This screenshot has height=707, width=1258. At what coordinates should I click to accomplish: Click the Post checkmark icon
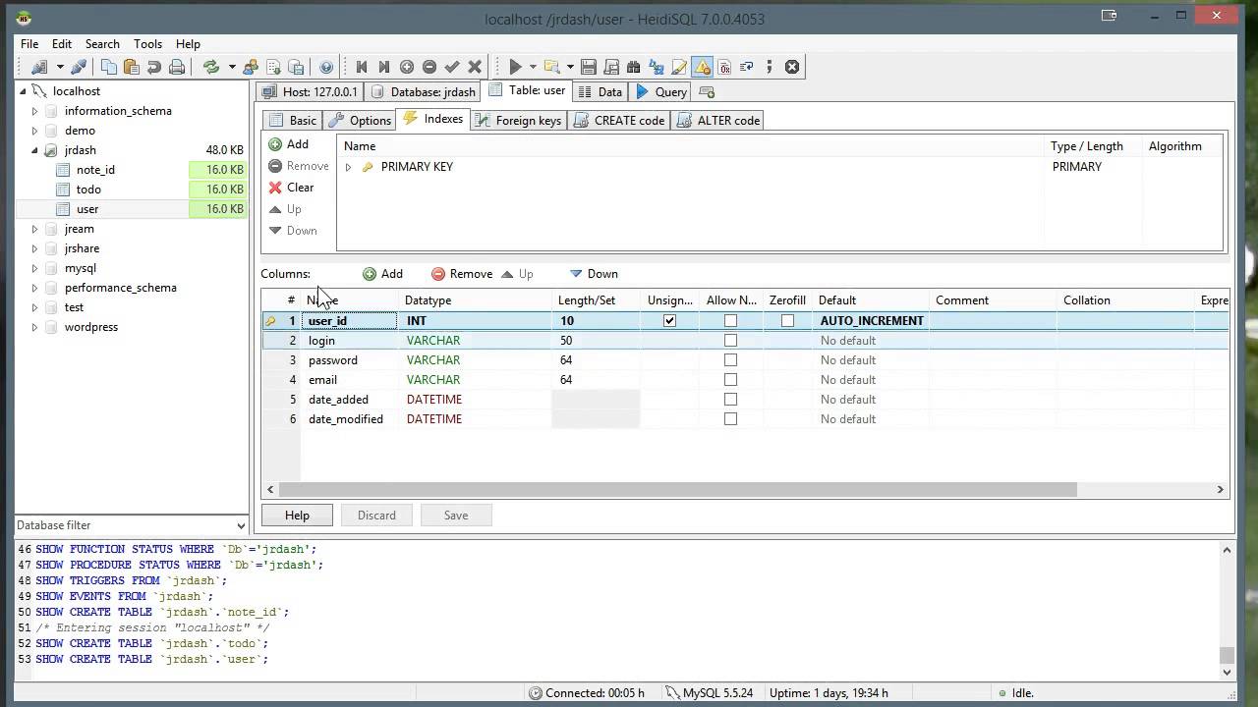tap(452, 67)
